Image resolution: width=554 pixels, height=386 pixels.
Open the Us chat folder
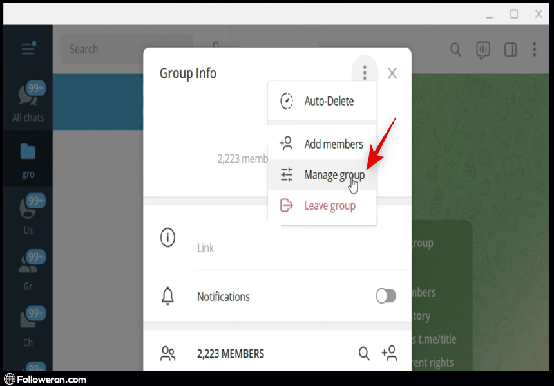pyautogui.click(x=28, y=216)
